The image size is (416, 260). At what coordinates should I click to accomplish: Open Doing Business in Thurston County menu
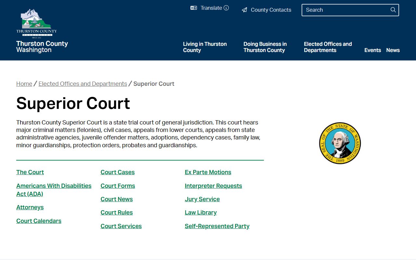tap(265, 47)
